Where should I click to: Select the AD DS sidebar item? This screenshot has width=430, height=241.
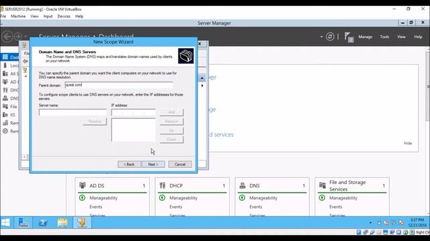[x=10, y=82]
